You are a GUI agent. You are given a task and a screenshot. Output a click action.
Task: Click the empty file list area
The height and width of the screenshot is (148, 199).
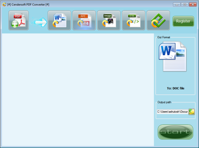pos(78,90)
